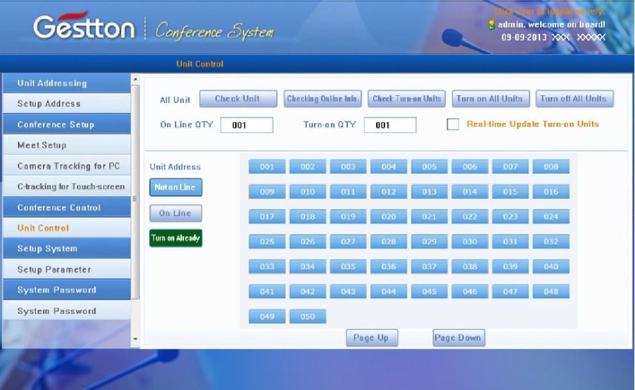Select unit address 016
This screenshot has height=390, width=635.
click(551, 192)
